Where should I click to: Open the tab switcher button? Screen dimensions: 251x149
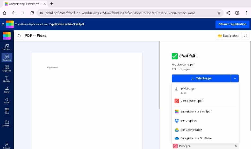coord(237,13)
